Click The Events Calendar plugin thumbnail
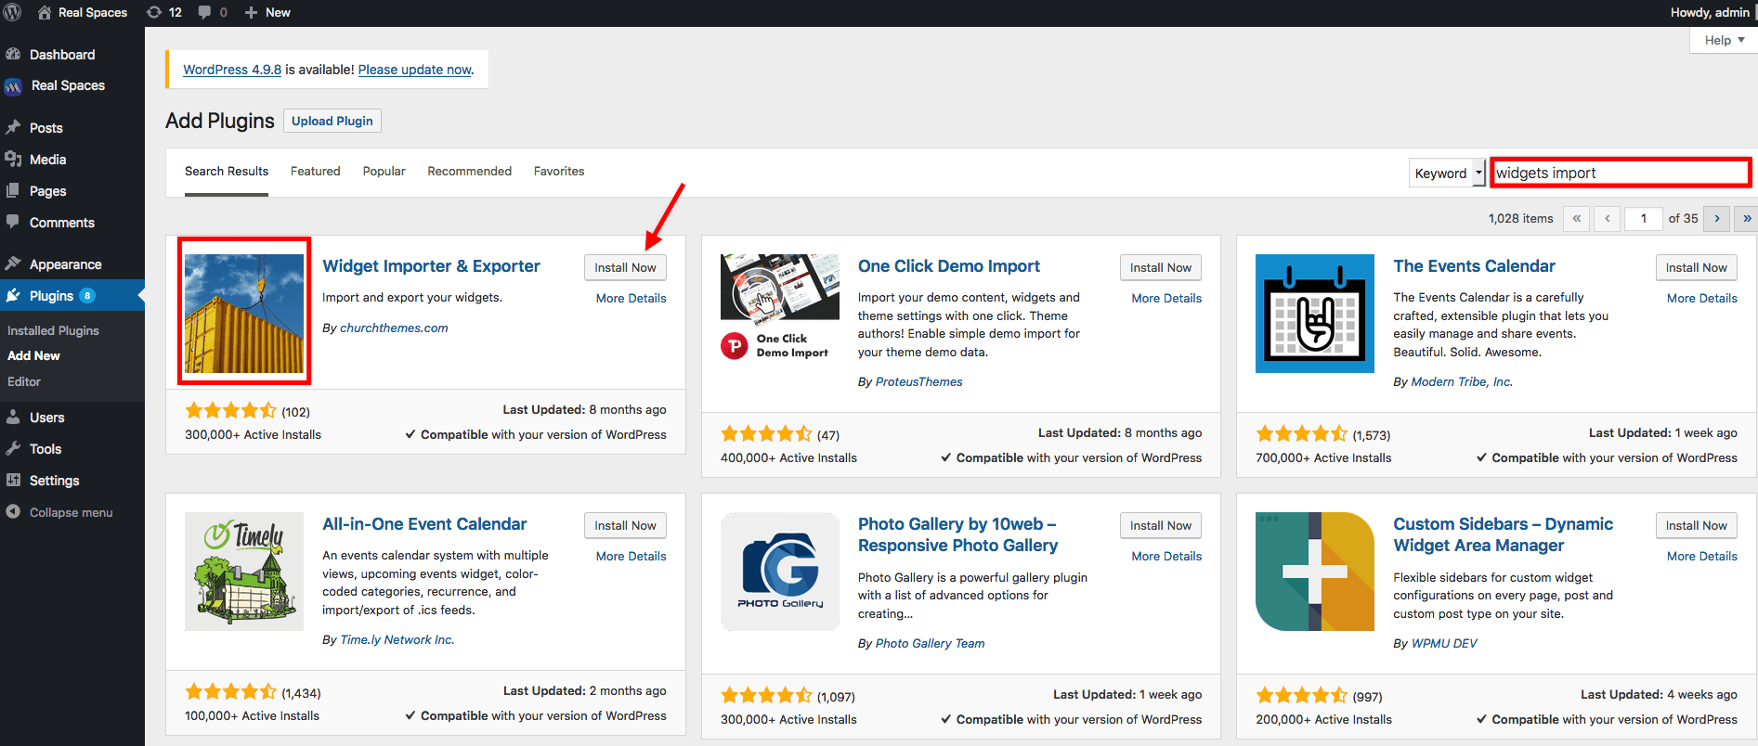This screenshot has height=746, width=1758. pos(1315,314)
